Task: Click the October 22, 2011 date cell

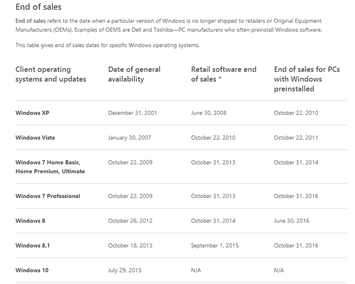Action: coord(296,138)
